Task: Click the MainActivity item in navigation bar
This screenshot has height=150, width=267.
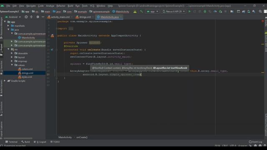Action: [121, 12]
